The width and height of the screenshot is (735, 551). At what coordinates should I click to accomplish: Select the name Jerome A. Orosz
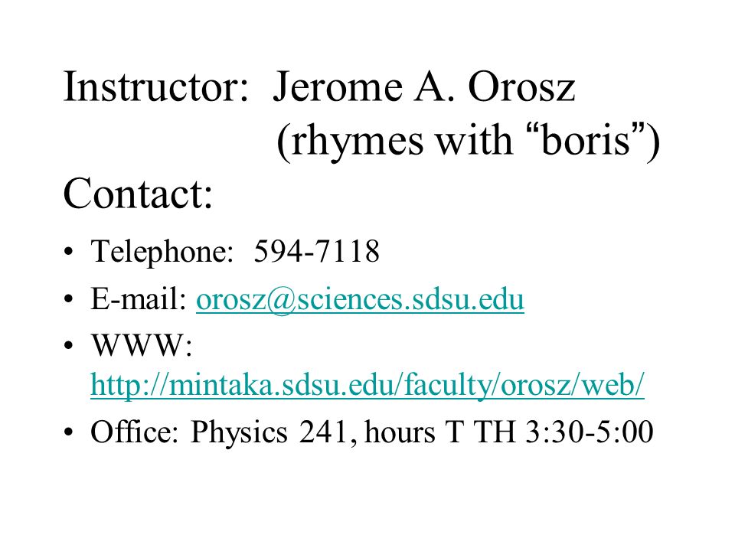423,86
